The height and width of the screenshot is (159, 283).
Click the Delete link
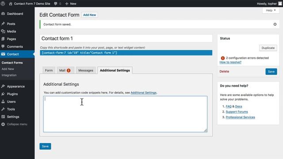224,72
